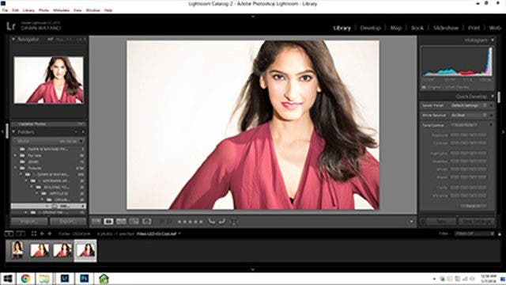
Task: Open Survey view from the toolbar
Action: tap(134, 222)
